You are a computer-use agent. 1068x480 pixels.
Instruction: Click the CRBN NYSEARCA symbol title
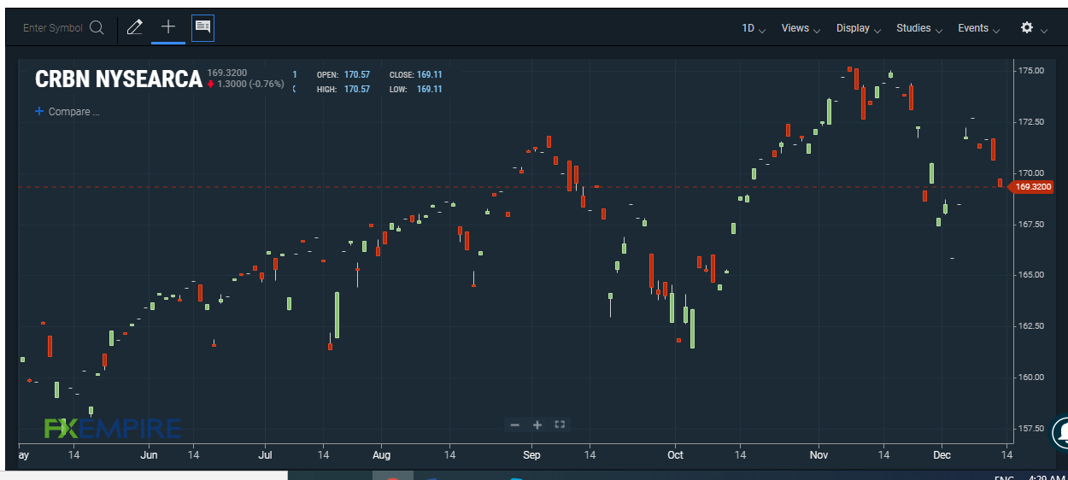tap(118, 79)
